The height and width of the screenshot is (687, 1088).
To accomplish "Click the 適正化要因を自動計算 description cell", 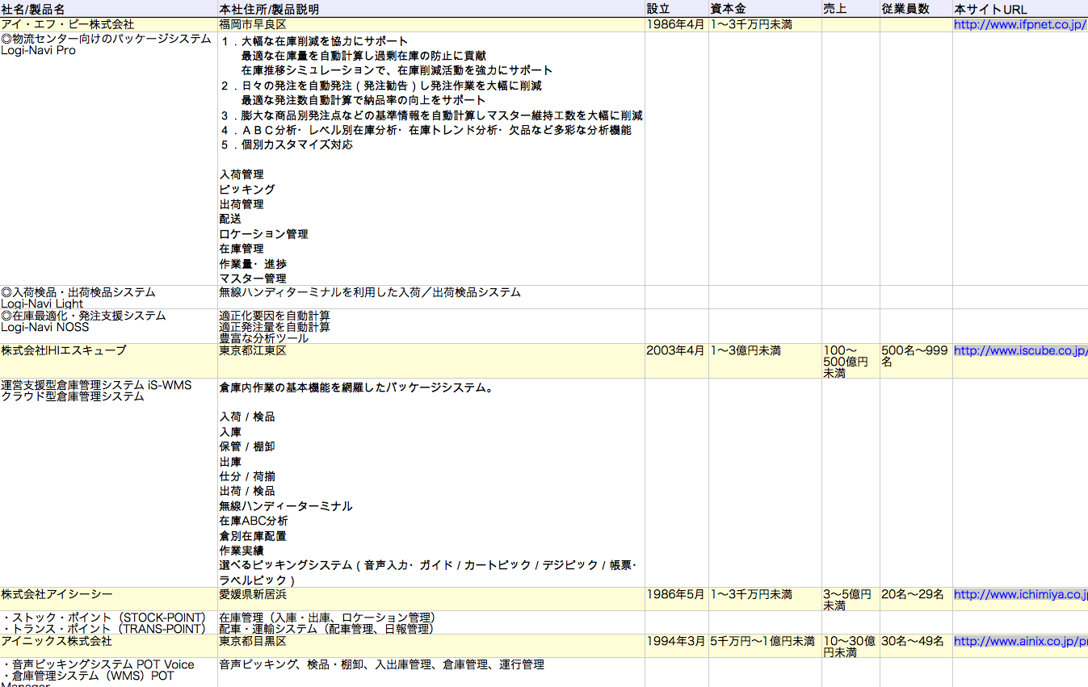I will (x=431, y=326).
